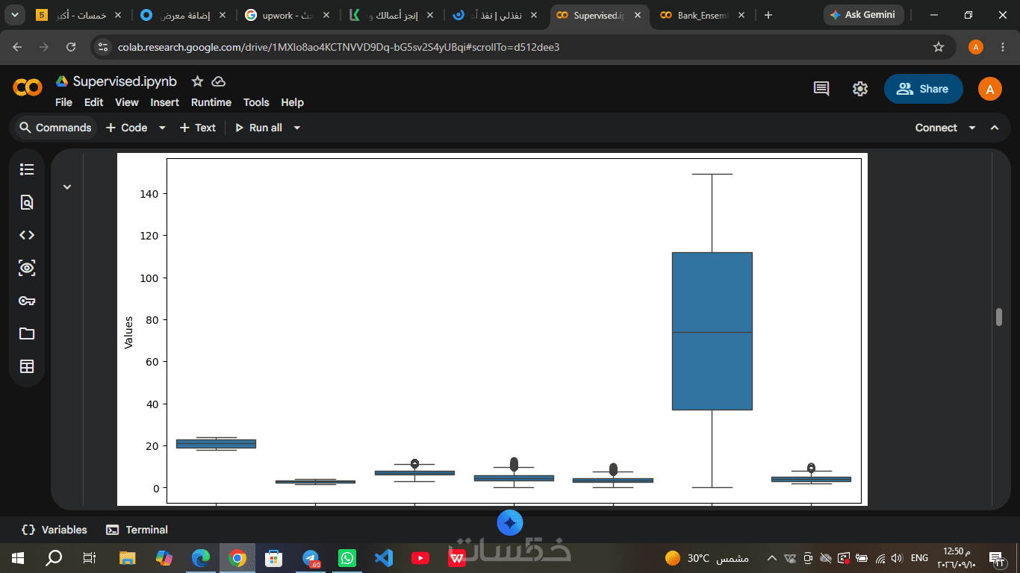Expand the Run all dropdown arrow
This screenshot has width=1020, height=573.
pyautogui.click(x=296, y=128)
